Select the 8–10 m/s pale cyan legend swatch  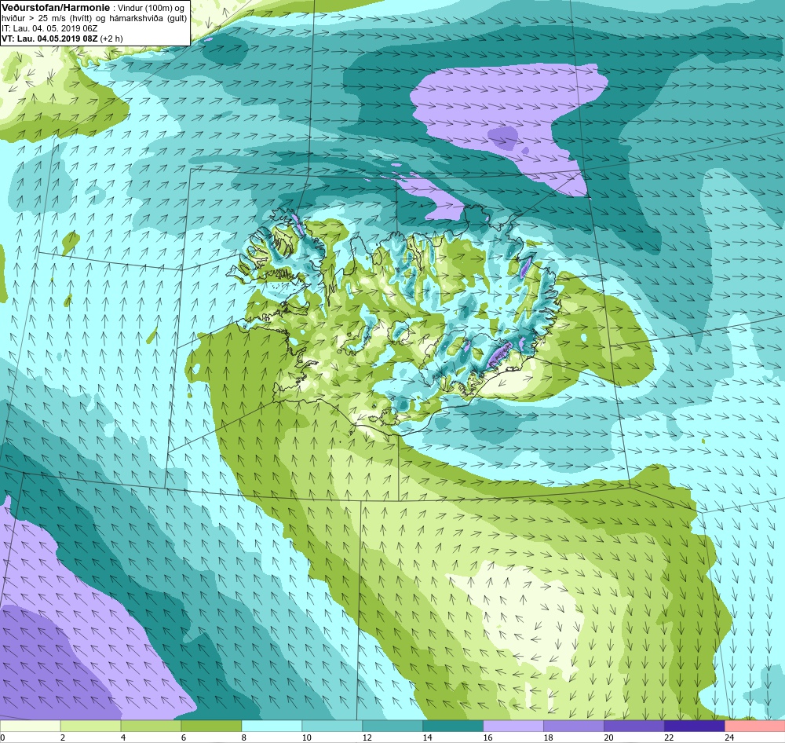[x=272, y=727]
